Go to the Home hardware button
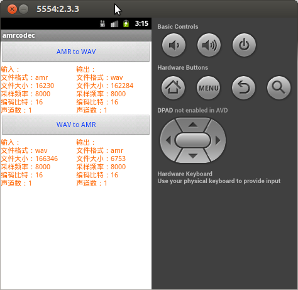Image resolution: width=298 pixels, height=290 pixels. click(x=173, y=87)
